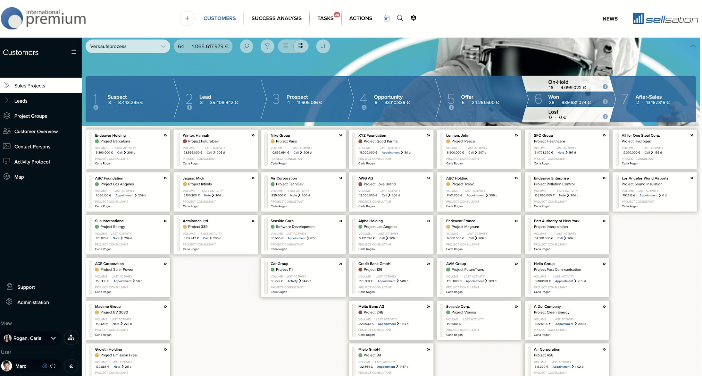The width and height of the screenshot is (702, 376).
Task: Open Contact Persons in sidebar
Action: tap(41, 147)
